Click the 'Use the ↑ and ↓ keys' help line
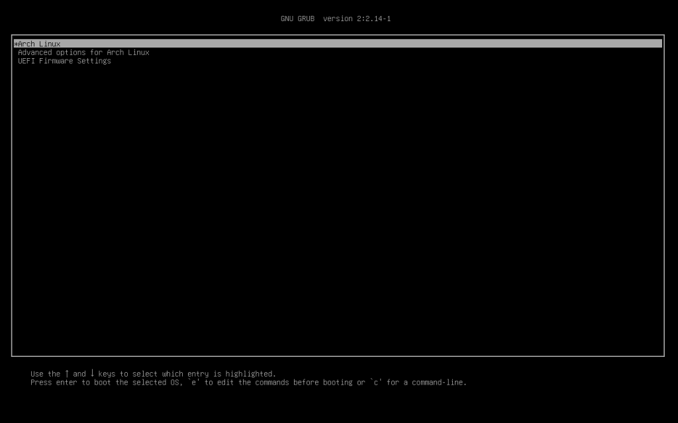678x423 pixels. pos(153,373)
